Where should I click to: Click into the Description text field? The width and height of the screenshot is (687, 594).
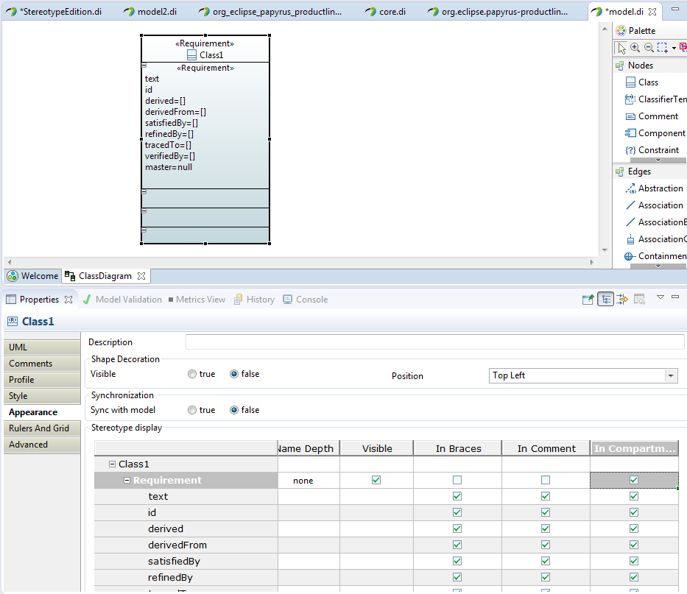pos(434,342)
